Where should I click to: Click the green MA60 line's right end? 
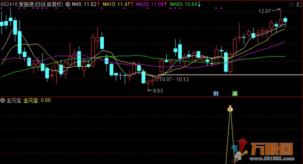[284, 57]
